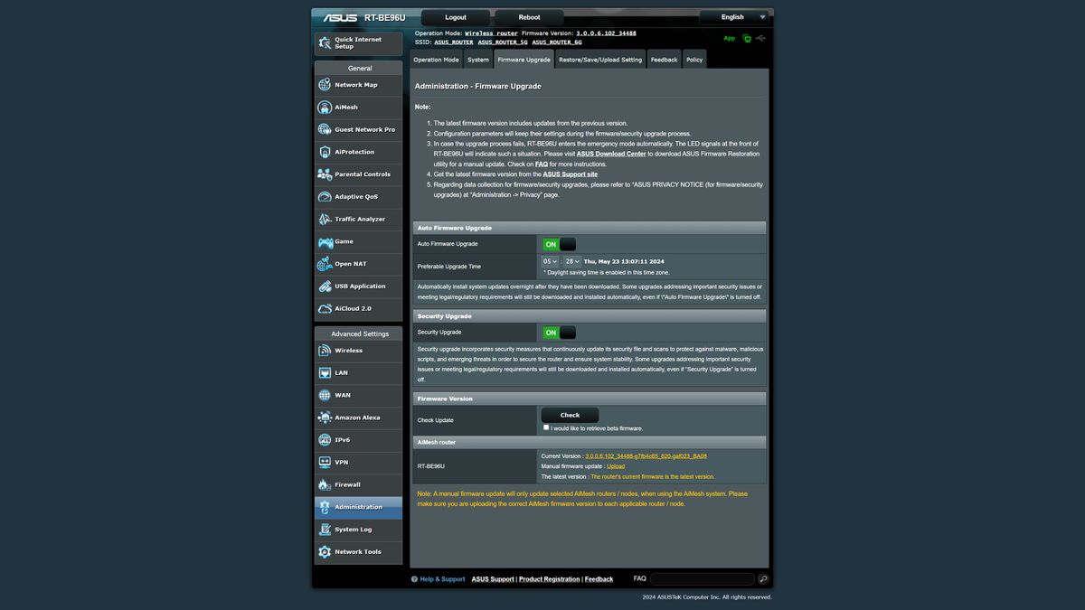Viewport: 1085px width, 610px height.
Task: Open the upgrade time hour dropdown
Action: tap(551, 261)
